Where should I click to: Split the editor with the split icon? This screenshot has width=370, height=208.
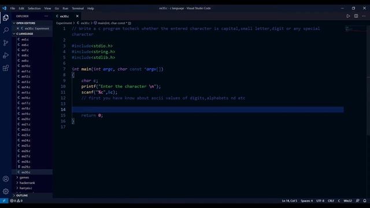pos(356,16)
